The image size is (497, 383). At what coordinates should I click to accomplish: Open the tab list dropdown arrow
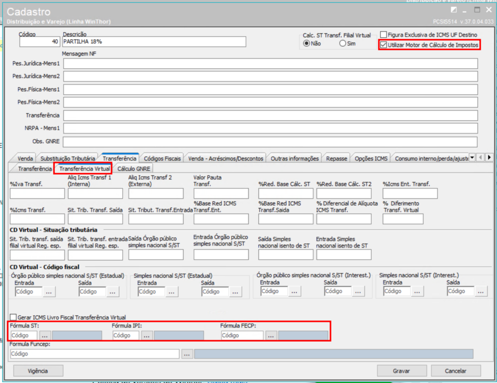pyautogui.click(x=472, y=157)
